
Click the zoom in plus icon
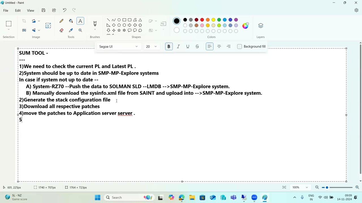pos(357,187)
